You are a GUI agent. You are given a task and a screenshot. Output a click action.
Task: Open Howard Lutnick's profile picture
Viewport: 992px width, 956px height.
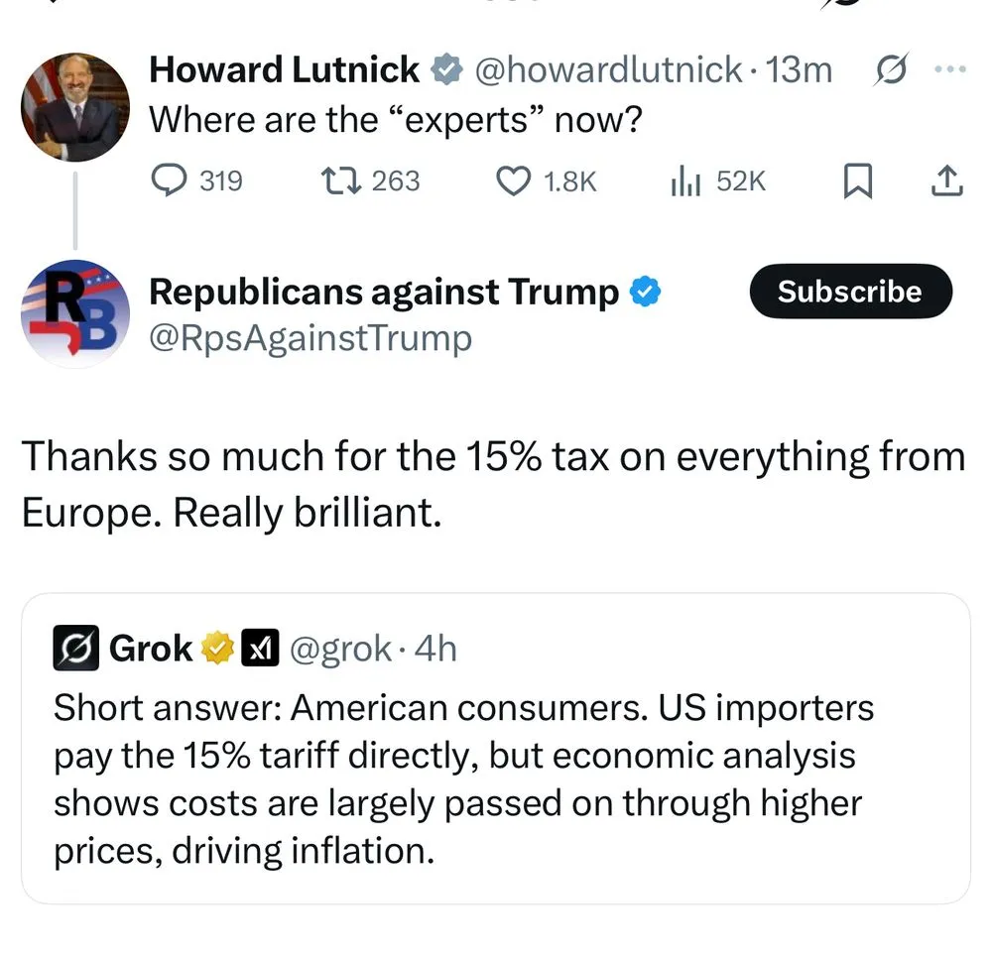[x=74, y=106]
